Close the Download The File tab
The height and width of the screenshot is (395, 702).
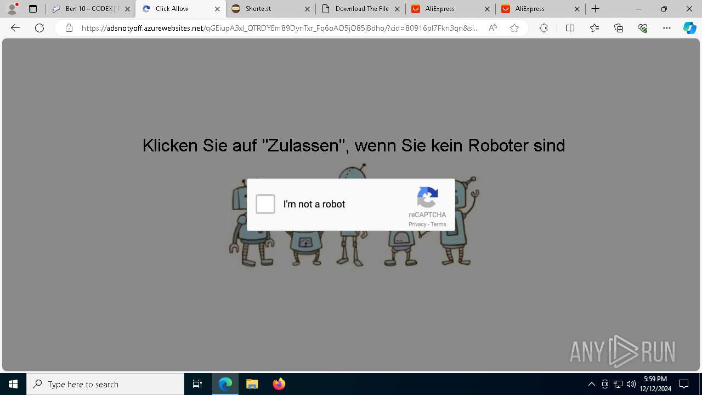click(397, 9)
